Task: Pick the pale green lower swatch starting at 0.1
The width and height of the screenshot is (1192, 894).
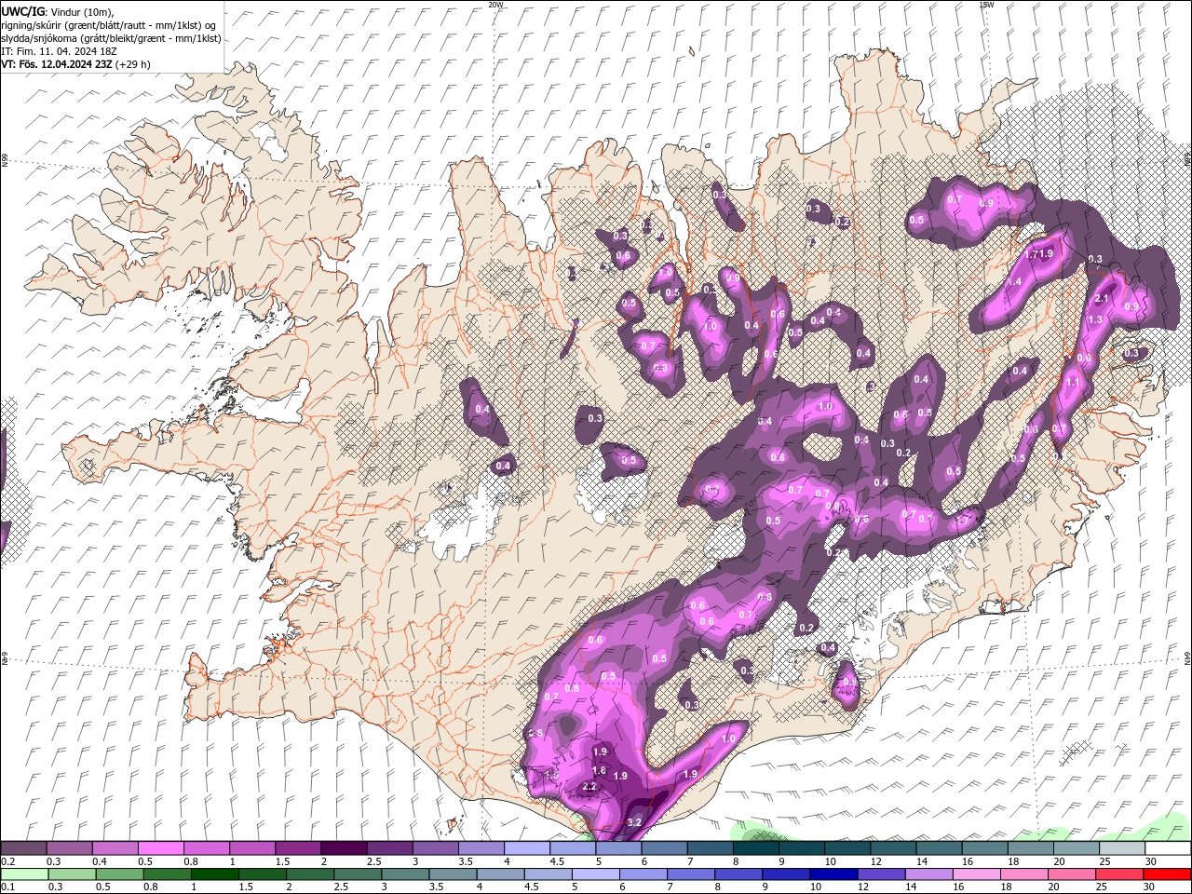Action: pos(24,874)
